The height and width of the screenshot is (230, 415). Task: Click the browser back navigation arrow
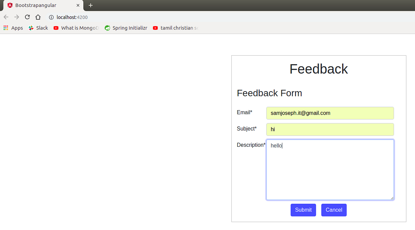coord(6,17)
